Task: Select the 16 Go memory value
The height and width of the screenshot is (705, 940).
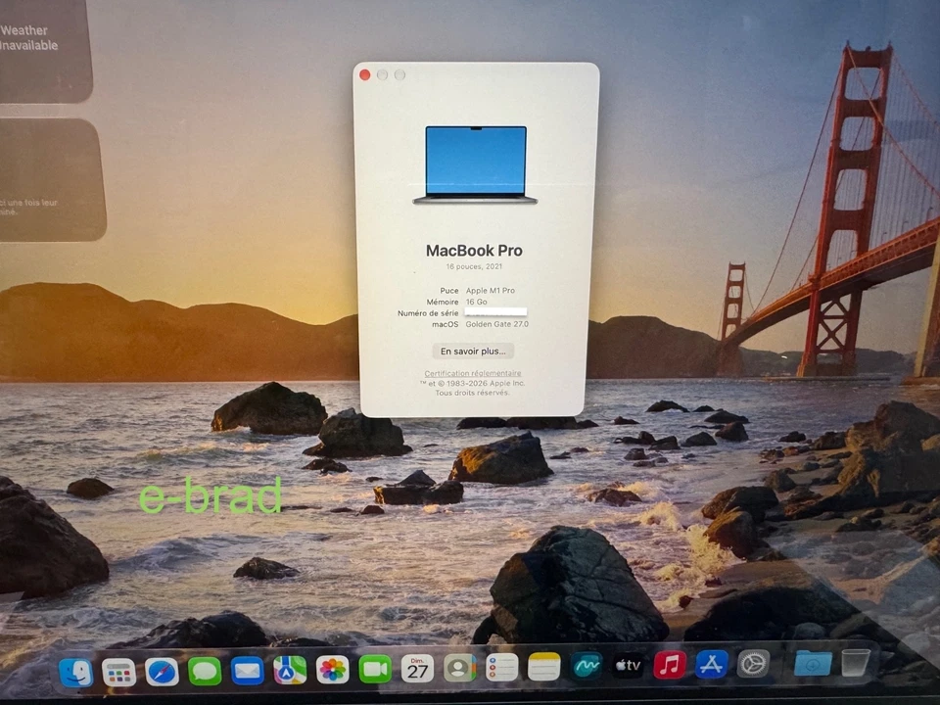Action: (477, 302)
